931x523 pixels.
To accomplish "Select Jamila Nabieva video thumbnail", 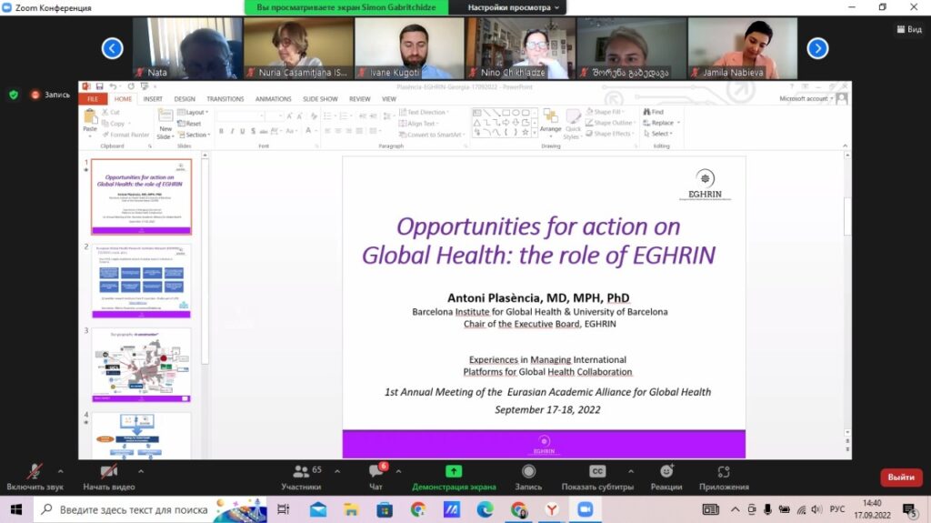I will point(742,48).
